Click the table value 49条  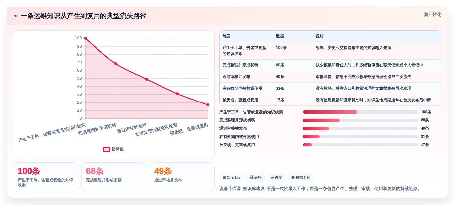(x=280, y=77)
